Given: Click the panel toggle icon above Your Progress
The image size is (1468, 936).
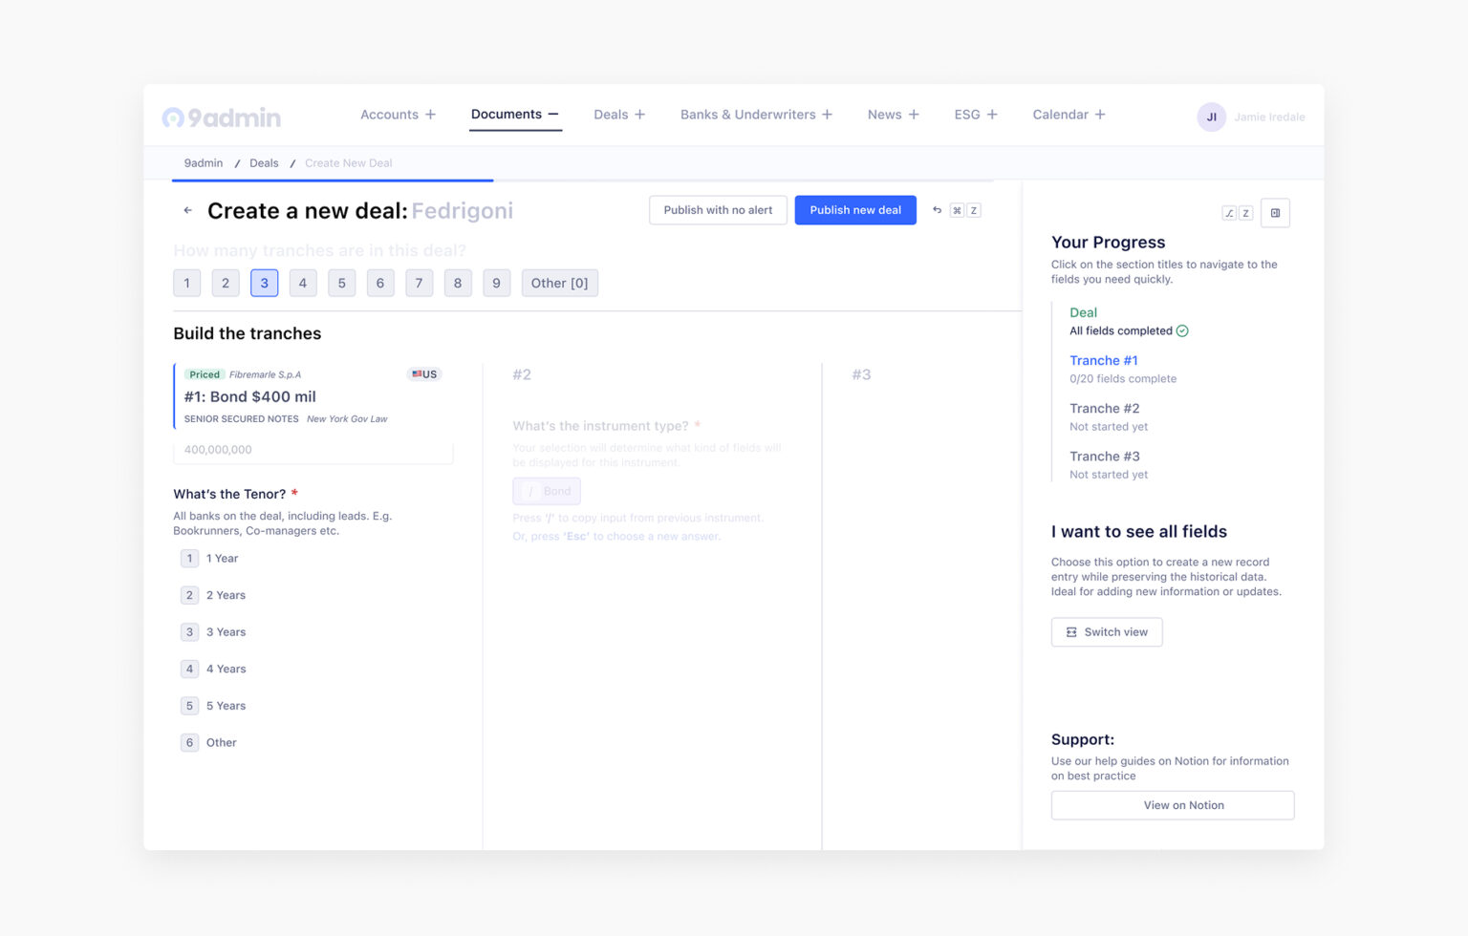Looking at the screenshot, I should [x=1275, y=213].
